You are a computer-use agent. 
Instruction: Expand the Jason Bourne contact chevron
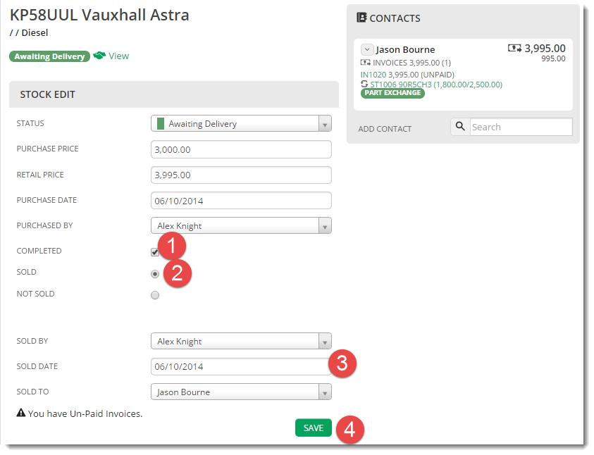pyautogui.click(x=367, y=49)
